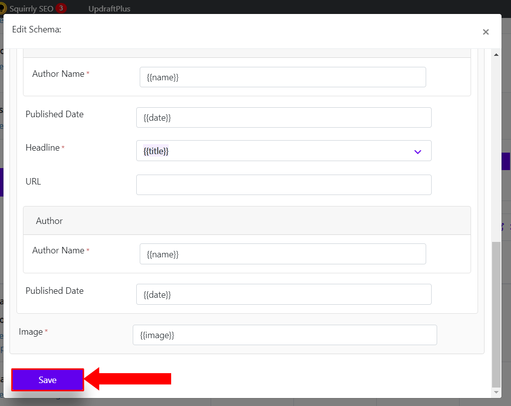Click the scrollbar down arrow
Image resolution: width=511 pixels, height=406 pixels.
496,392
